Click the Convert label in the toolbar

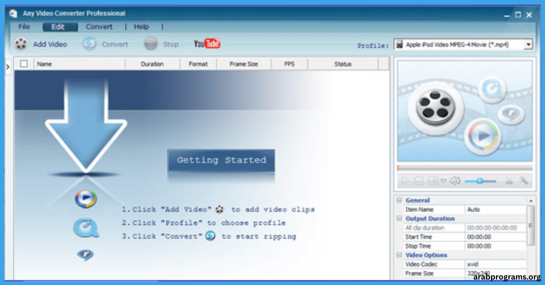(x=115, y=44)
